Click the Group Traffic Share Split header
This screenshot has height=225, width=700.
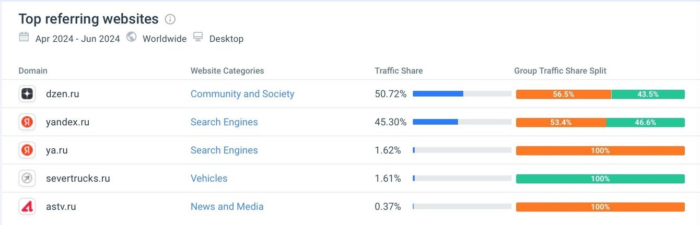(560, 71)
